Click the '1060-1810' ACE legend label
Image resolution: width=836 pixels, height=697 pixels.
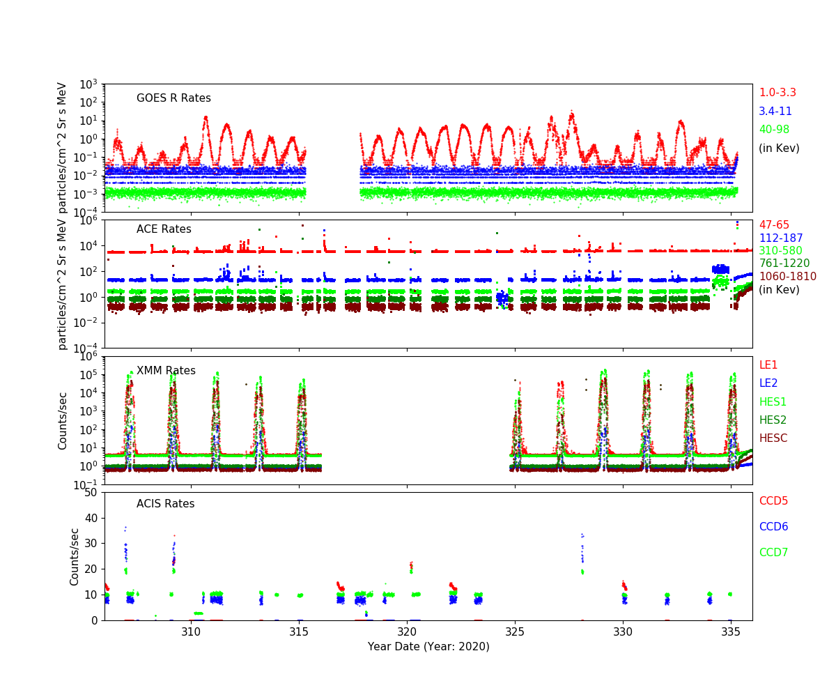click(x=787, y=277)
